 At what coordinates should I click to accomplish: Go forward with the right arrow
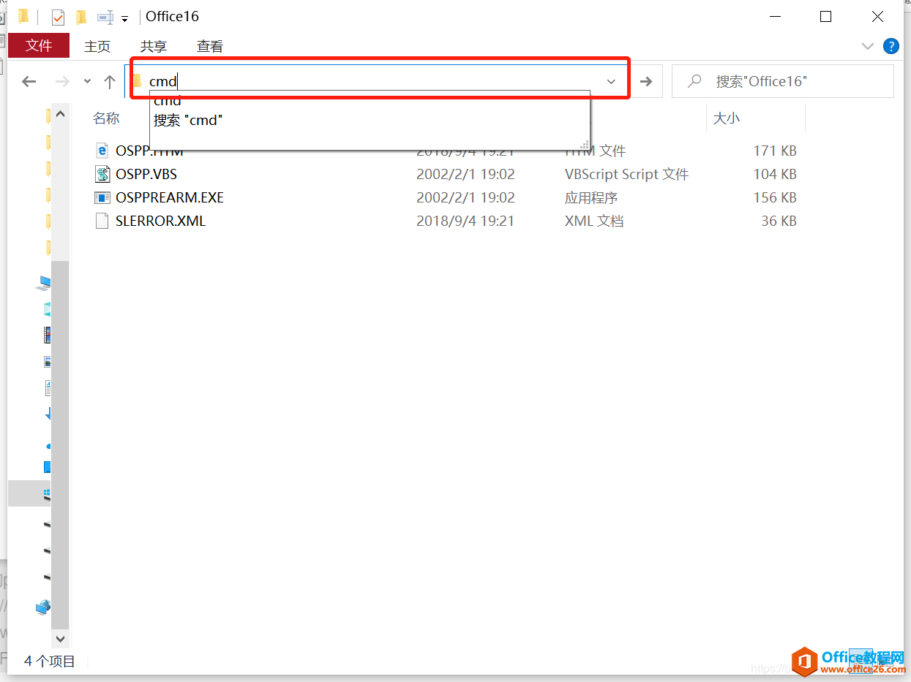tap(63, 82)
